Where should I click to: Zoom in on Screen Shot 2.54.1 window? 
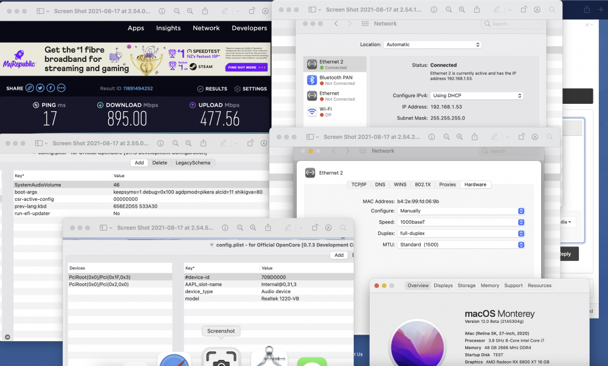click(x=462, y=10)
